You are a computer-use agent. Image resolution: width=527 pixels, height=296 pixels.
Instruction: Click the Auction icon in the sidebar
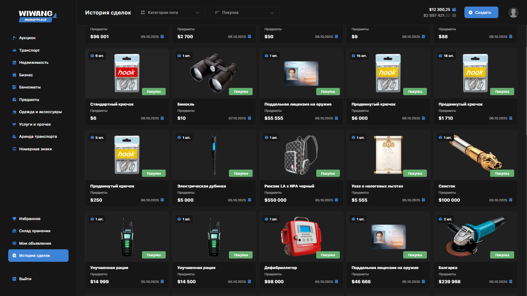14,38
